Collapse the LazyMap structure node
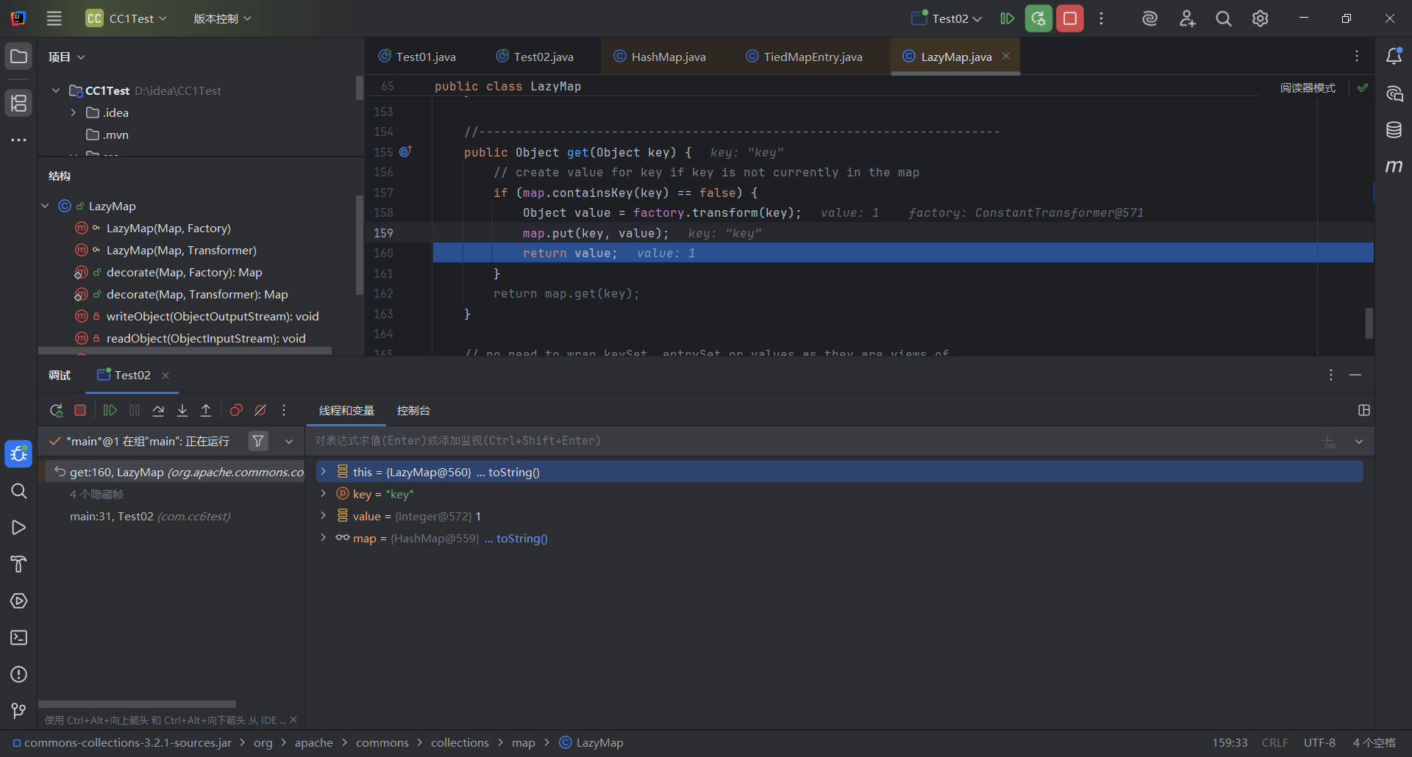The width and height of the screenshot is (1412, 757). point(45,206)
